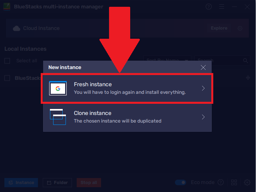Click the search magnifier icon
Viewport: 256px width, 192px height.
tap(245, 61)
